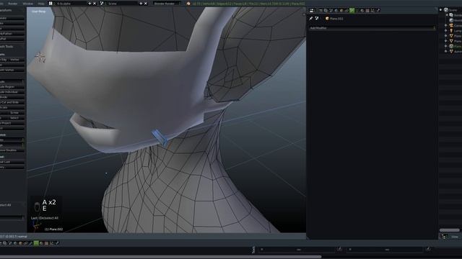Click Push/Pull button in Transform
Viewport: 462px width, 259px height.
click(12, 39)
